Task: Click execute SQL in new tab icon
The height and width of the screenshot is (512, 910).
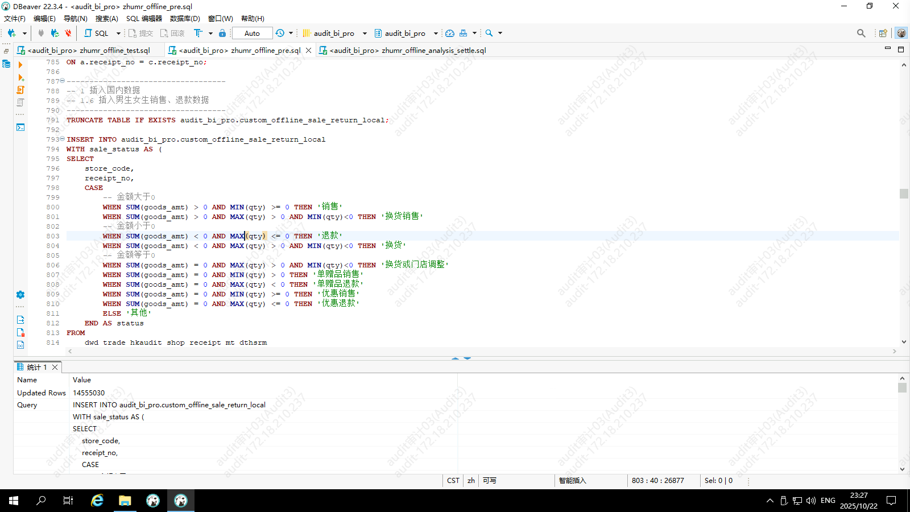Action: click(x=20, y=77)
